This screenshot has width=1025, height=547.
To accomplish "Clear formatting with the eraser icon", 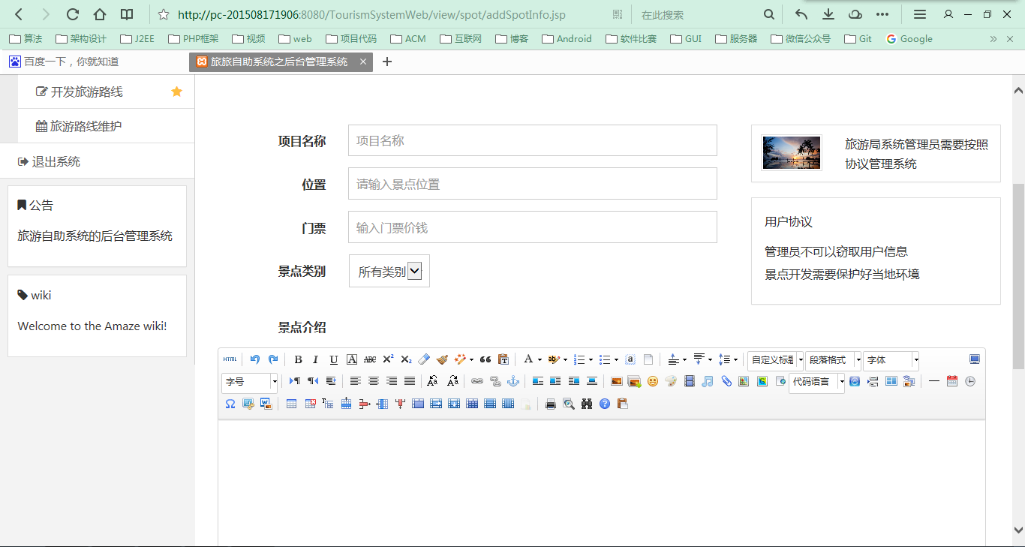I will 424,359.
